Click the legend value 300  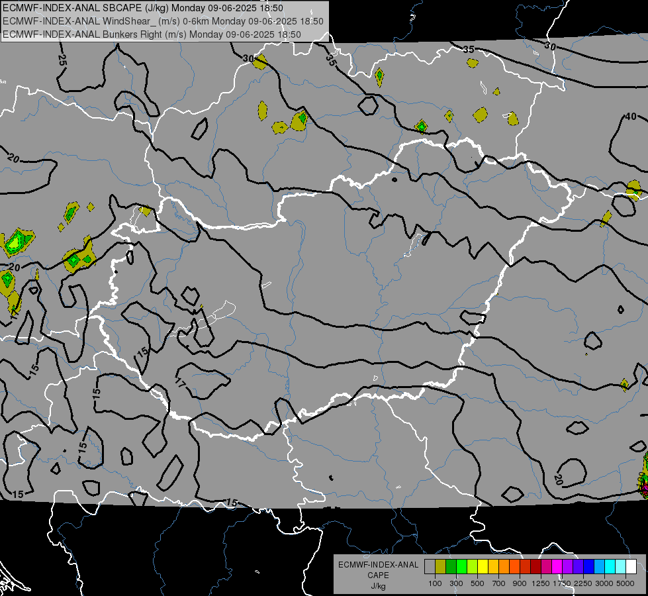(456, 583)
